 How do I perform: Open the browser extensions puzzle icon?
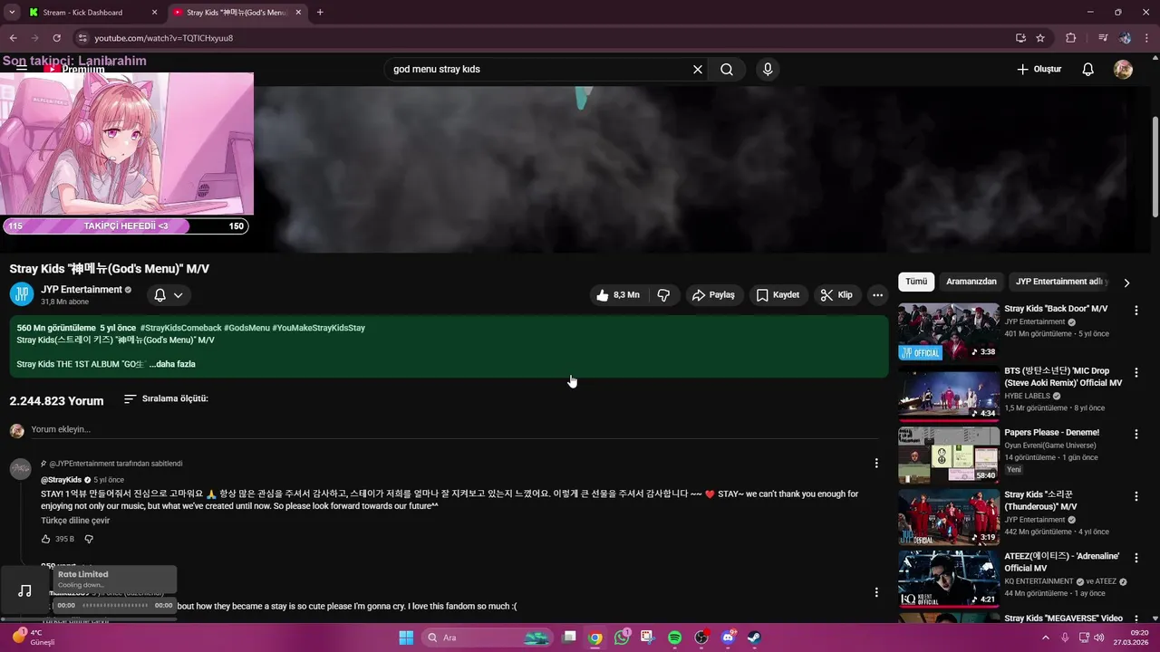point(1071,38)
